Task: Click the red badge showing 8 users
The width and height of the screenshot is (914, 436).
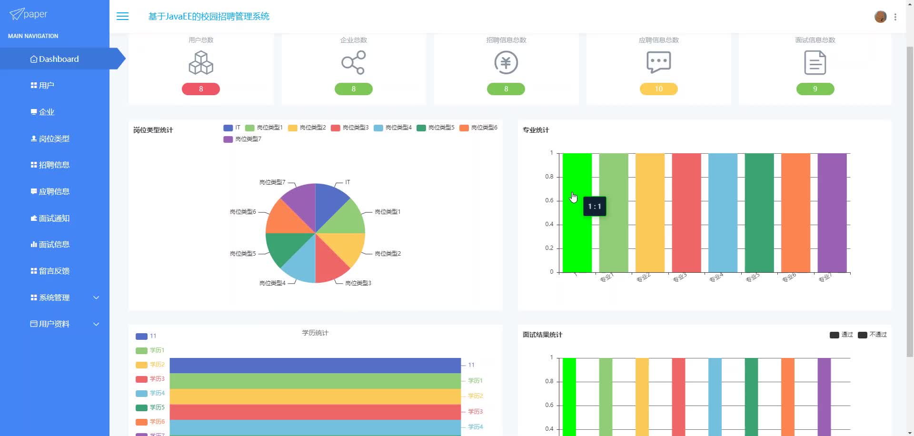Action: pyautogui.click(x=201, y=89)
